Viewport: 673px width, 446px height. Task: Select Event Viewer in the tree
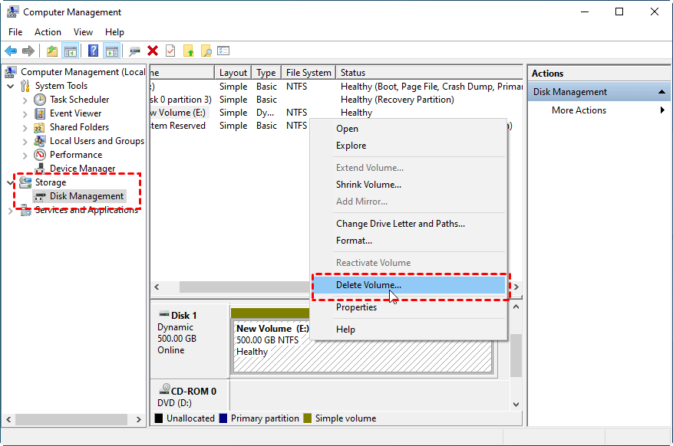(x=75, y=113)
